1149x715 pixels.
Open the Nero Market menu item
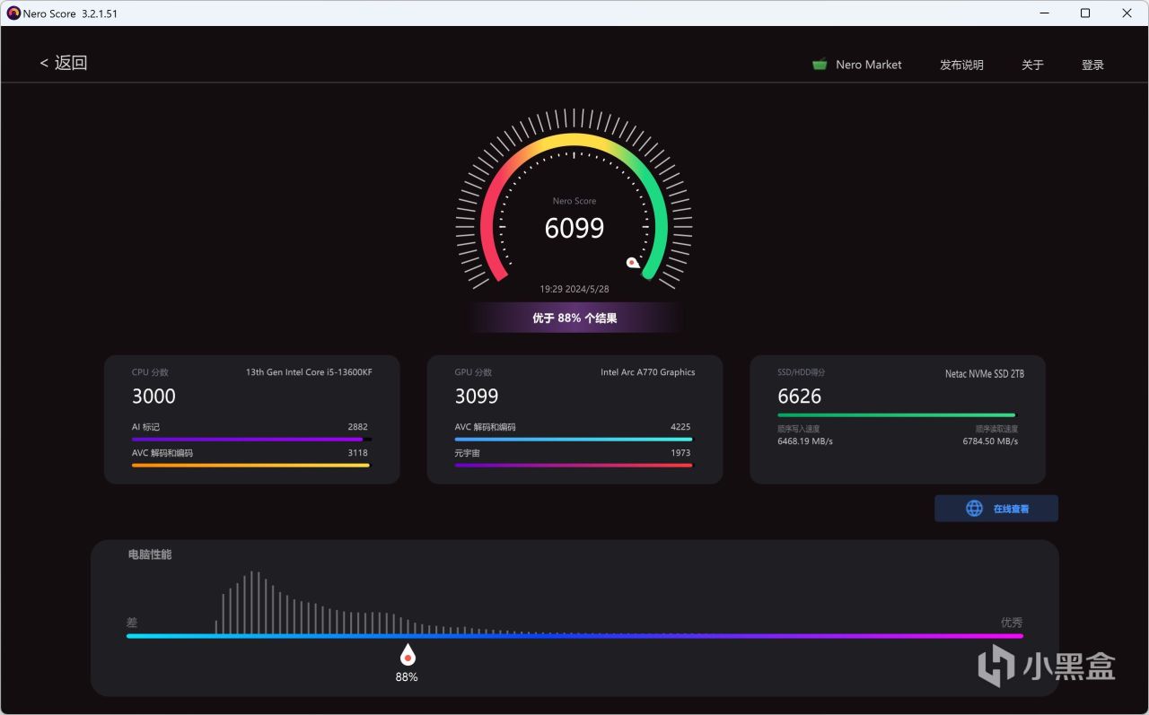tap(868, 65)
